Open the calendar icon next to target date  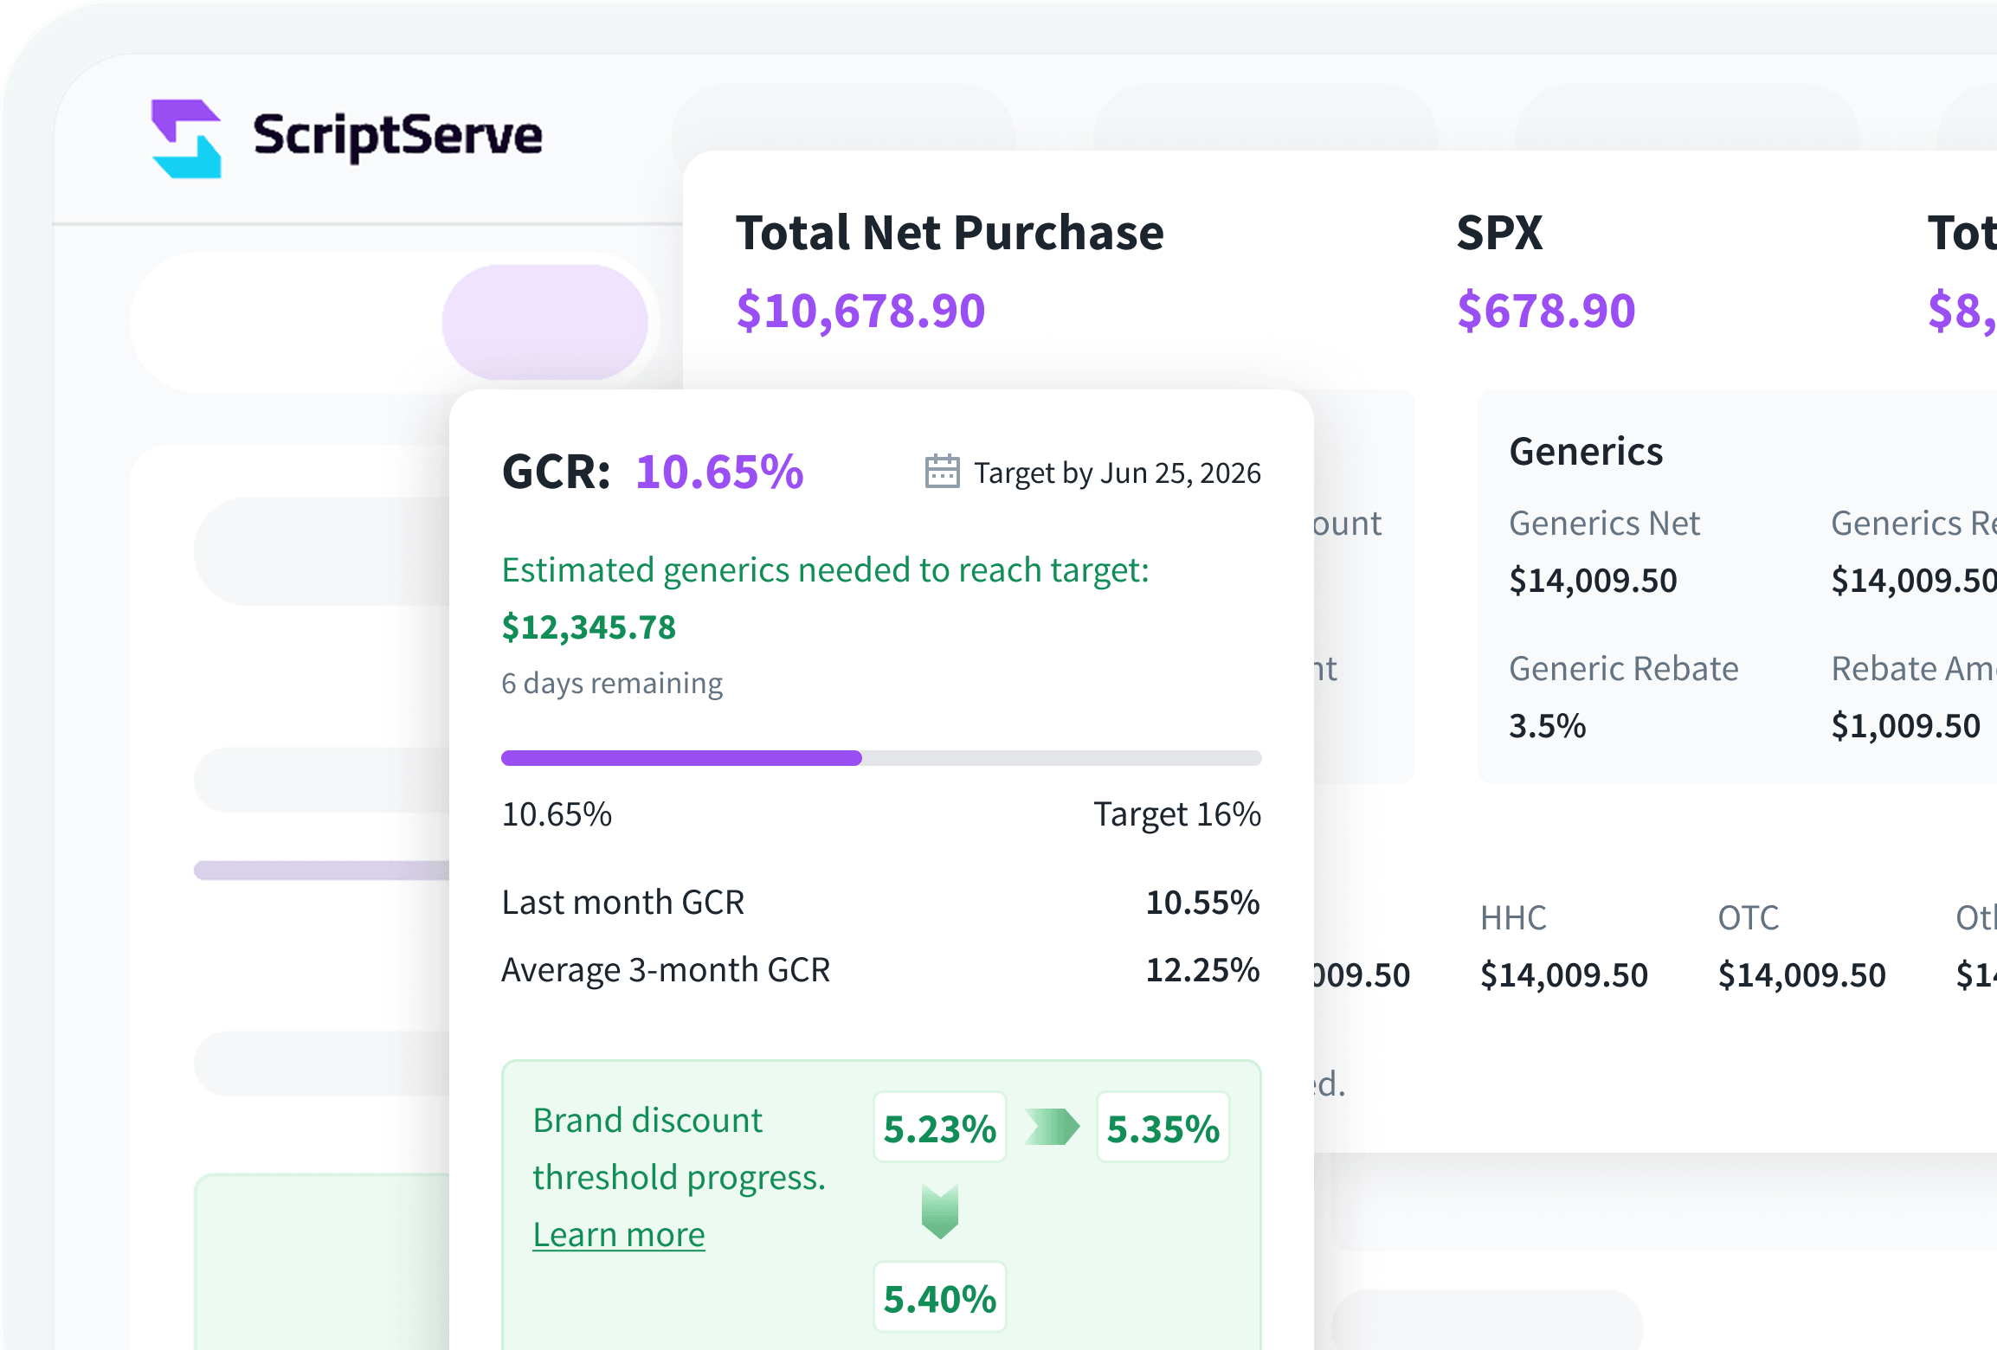pyautogui.click(x=941, y=472)
